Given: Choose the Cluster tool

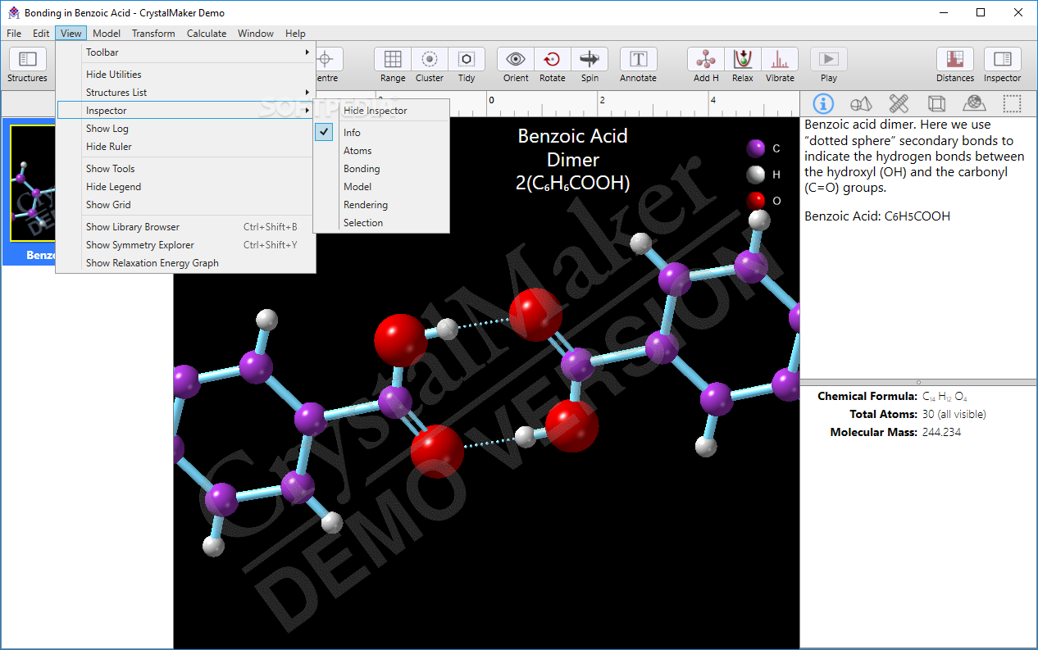Looking at the screenshot, I should pyautogui.click(x=430, y=66).
